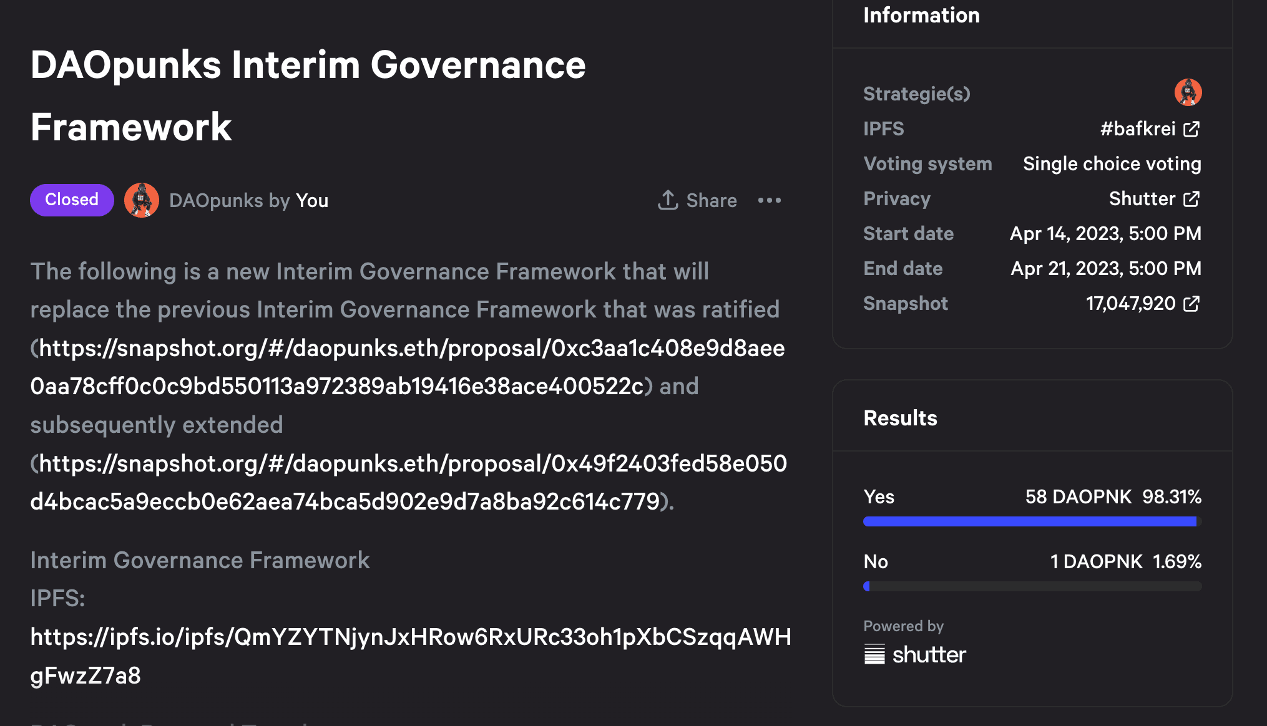Click the DAOpunks avatar beside the Closed badge
The image size is (1267, 726).
coord(142,200)
